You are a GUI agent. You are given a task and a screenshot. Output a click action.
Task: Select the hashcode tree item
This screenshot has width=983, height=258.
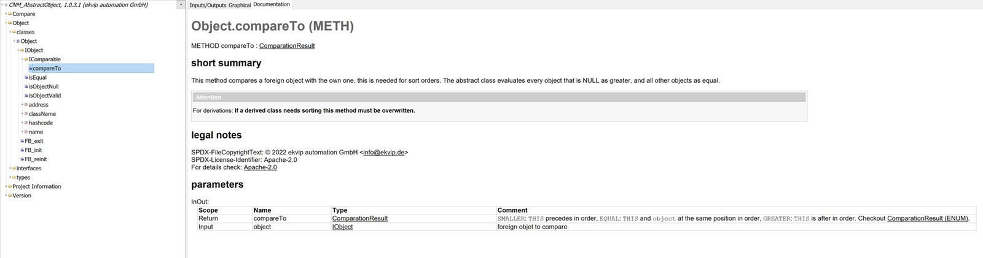click(x=41, y=123)
